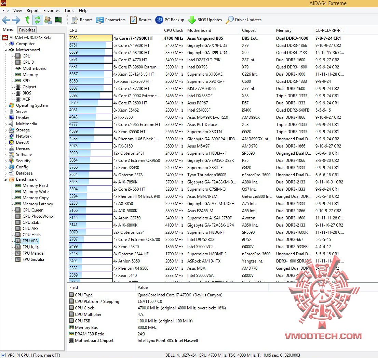Open the Favorites menu
Screen dimensions: 378x358
pos(51,11)
